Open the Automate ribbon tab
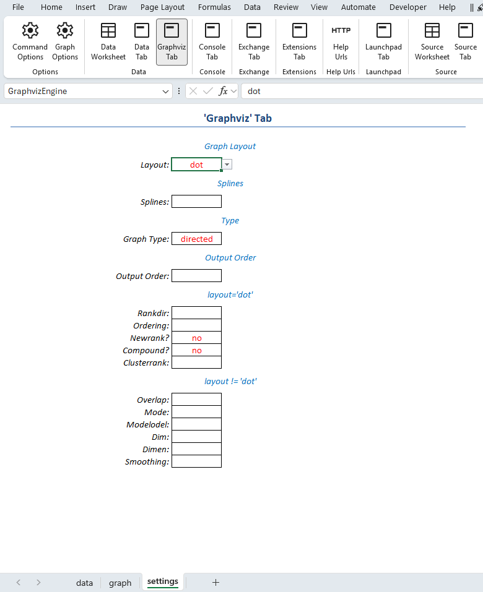The width and height of the screenshot is (483, 592). (x=359, y=7)
